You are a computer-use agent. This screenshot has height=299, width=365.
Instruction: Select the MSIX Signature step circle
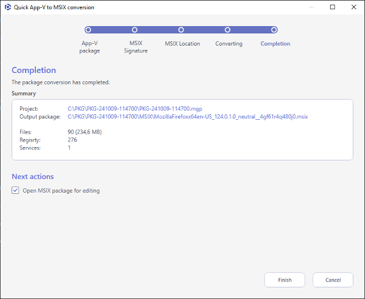click(134, 30)
